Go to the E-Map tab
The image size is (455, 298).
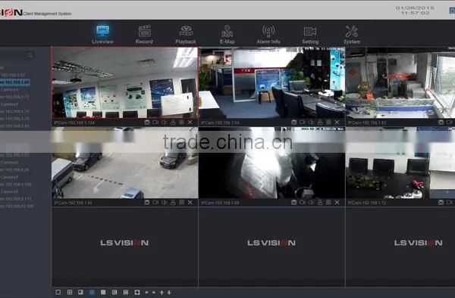pyautogui.click(x=227, y=35)
